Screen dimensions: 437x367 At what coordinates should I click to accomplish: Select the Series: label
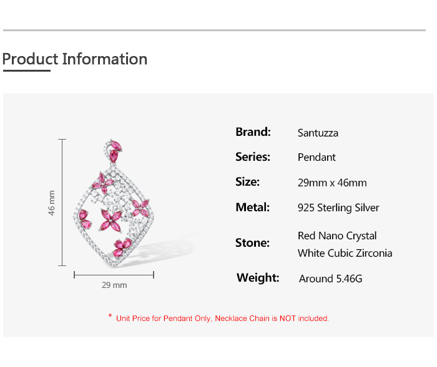[253, 157]
